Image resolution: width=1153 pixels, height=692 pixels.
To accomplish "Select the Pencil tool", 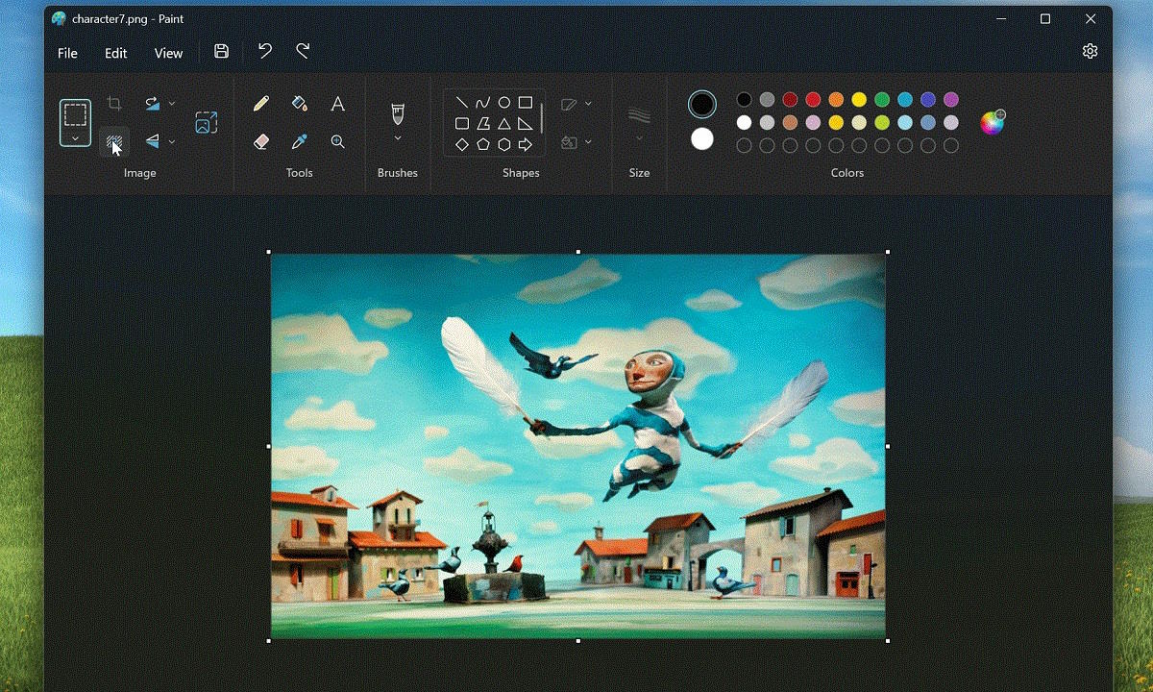I will (261, 103).
